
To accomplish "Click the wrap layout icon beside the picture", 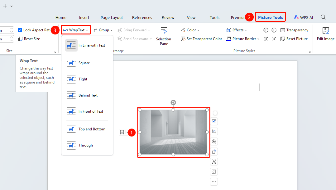I will 214,121.
